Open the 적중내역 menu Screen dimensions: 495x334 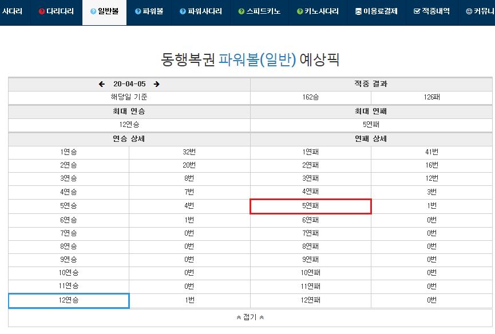432,13
